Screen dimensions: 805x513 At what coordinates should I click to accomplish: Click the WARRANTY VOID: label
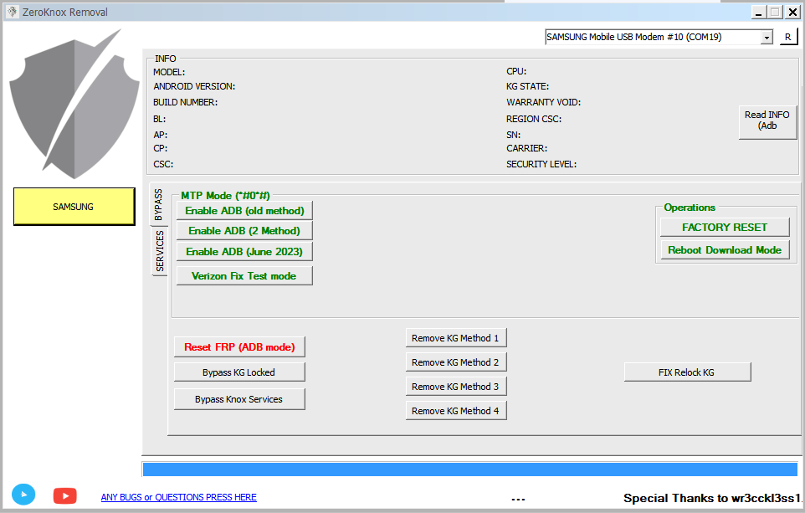coord(544,102)
